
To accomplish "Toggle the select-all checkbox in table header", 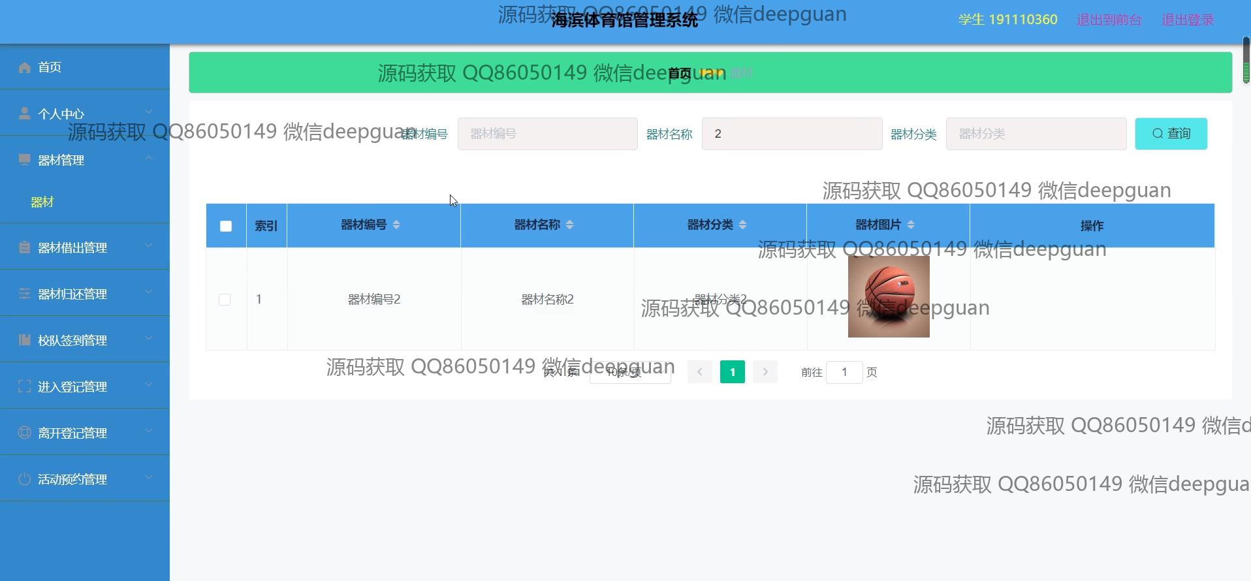I will tap(226, 226).
